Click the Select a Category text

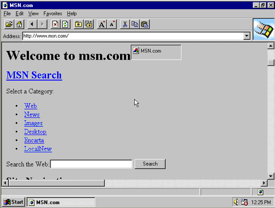[x=30, y=91]
